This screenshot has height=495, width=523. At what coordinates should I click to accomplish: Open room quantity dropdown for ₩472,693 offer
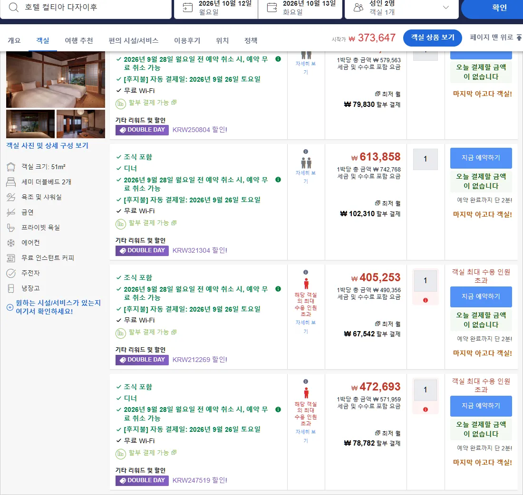click(425, 390)
